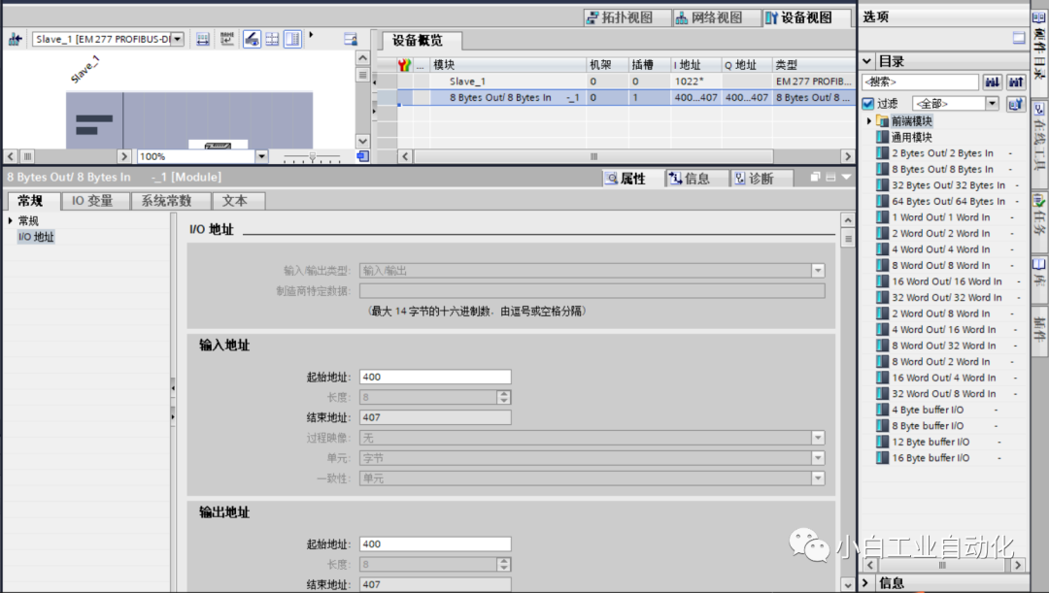Viewport: 1049px width, 593px height.
Task: Open the 单元 unit dropdown
Action: [818, 458]
